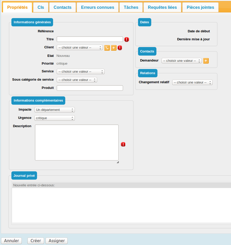Open the Client hierarchy tree picker icon

click(107, 48)
